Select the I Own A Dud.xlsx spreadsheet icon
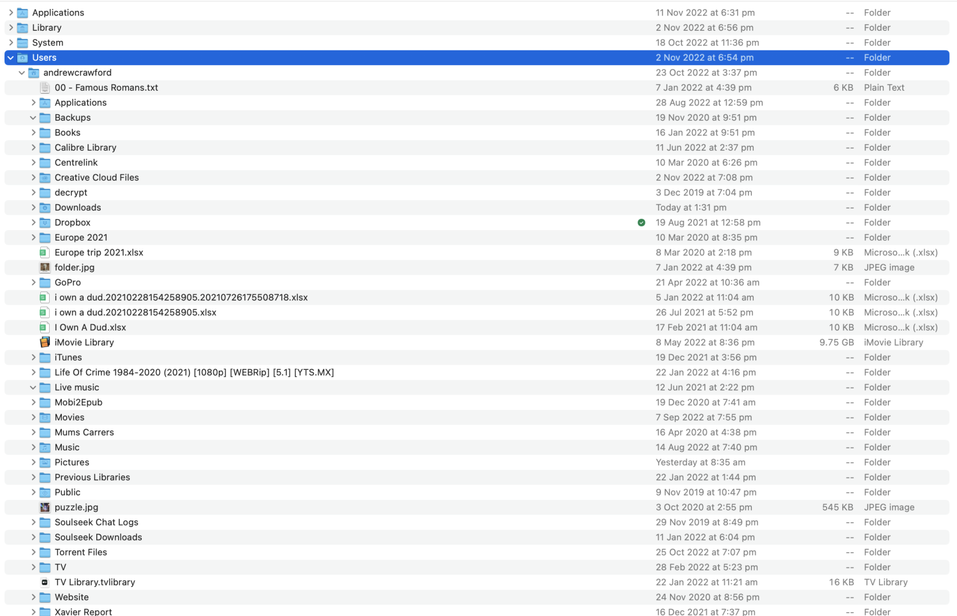 click(x=44, y=327)
